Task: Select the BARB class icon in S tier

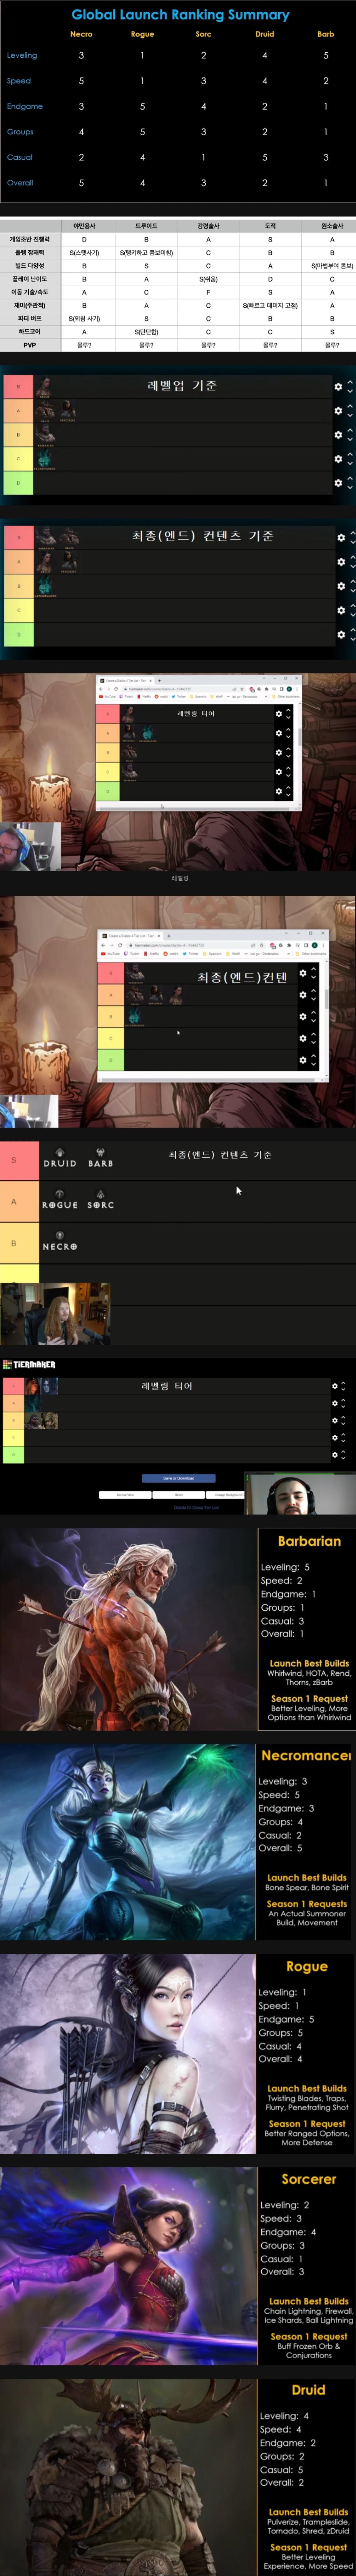Action: (100, 1158)
